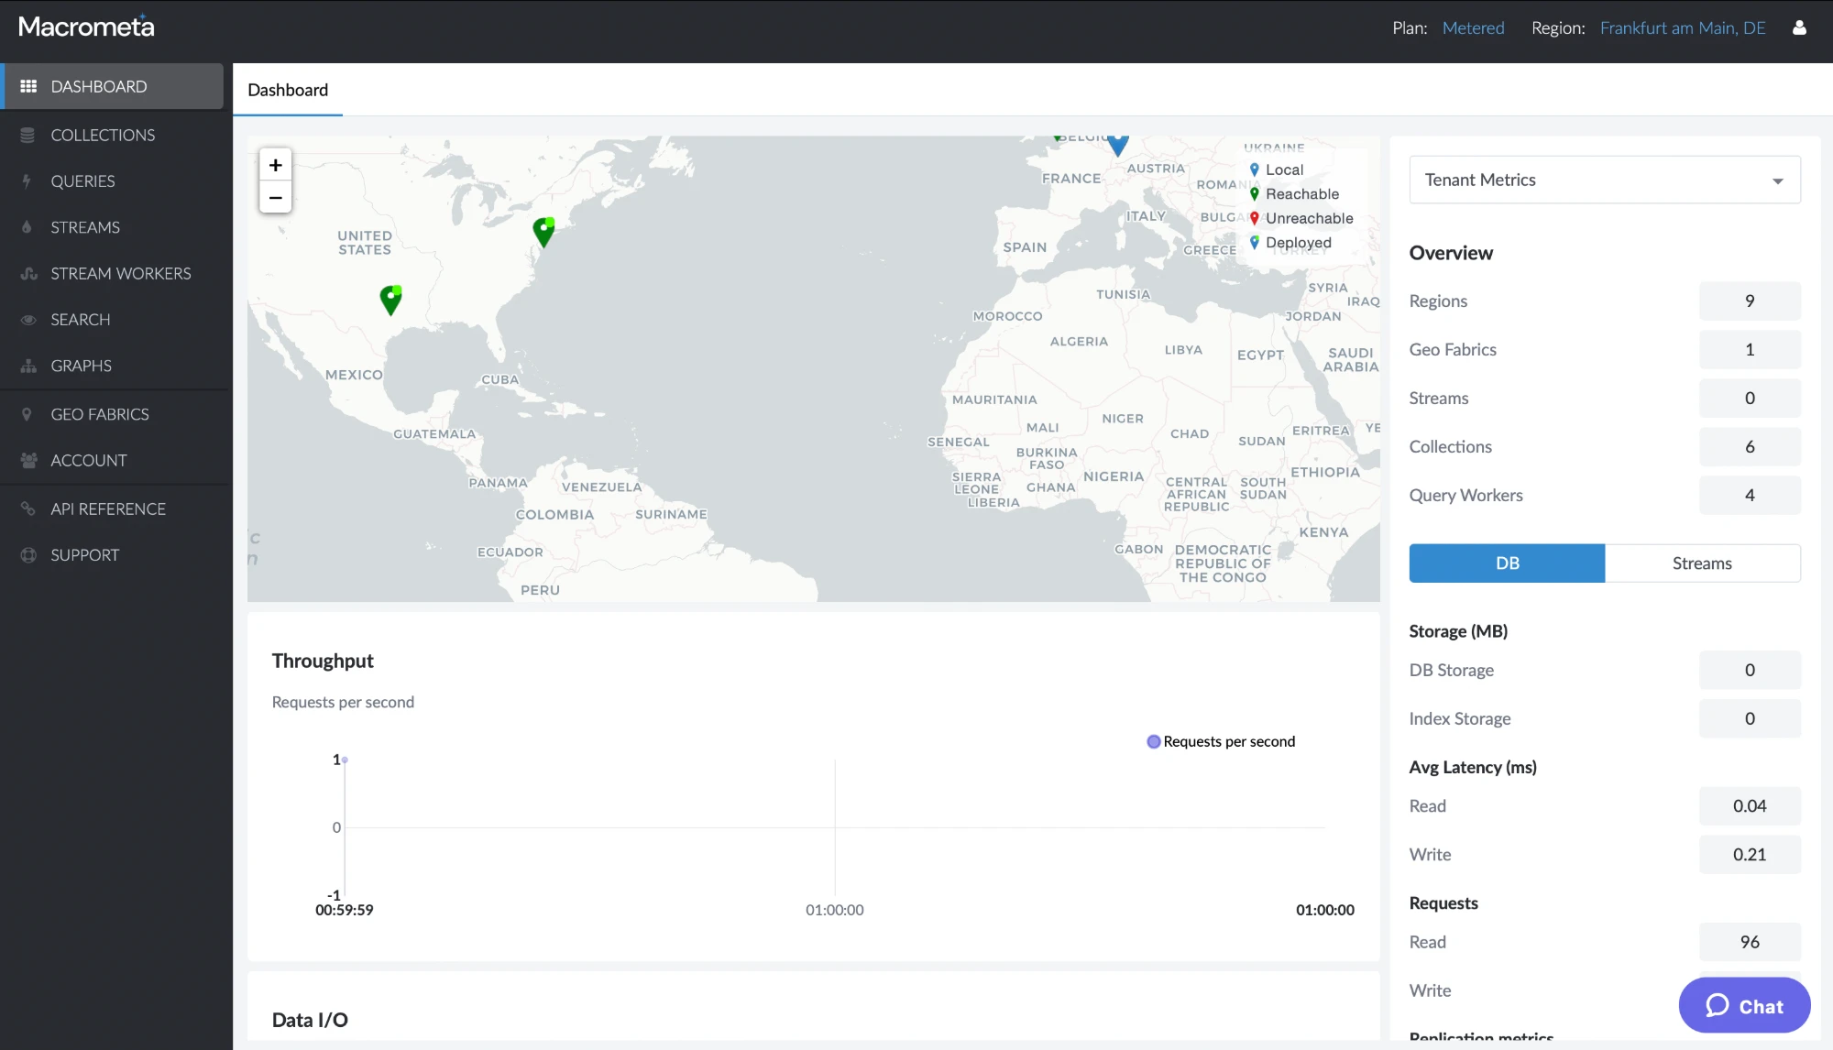
Task: Click the Stream Workers icon
Action: [28, 273]
